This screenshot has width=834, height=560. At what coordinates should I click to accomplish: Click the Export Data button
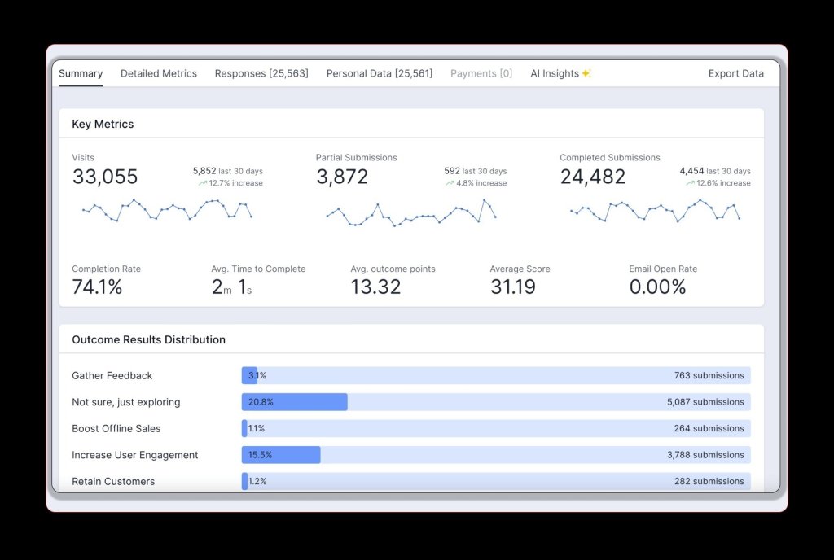point(735,72)
